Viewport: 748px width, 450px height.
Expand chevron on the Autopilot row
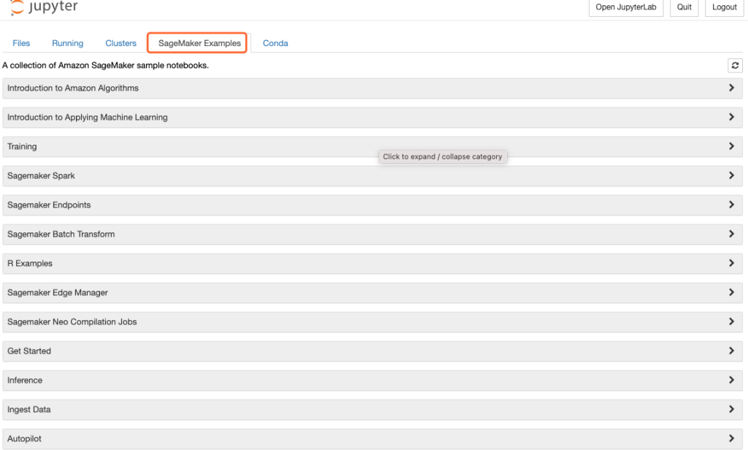(x=731, y=438)
